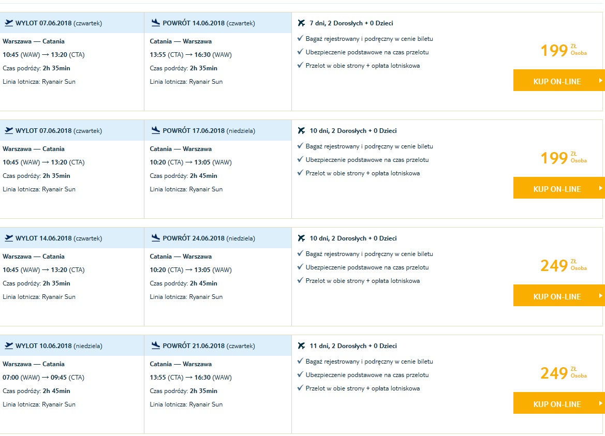Click departure plane icon beside WYLOT 07.06.2018, 7 dni offer
This screenshot has width=605, height=436.
coord(8,23)
